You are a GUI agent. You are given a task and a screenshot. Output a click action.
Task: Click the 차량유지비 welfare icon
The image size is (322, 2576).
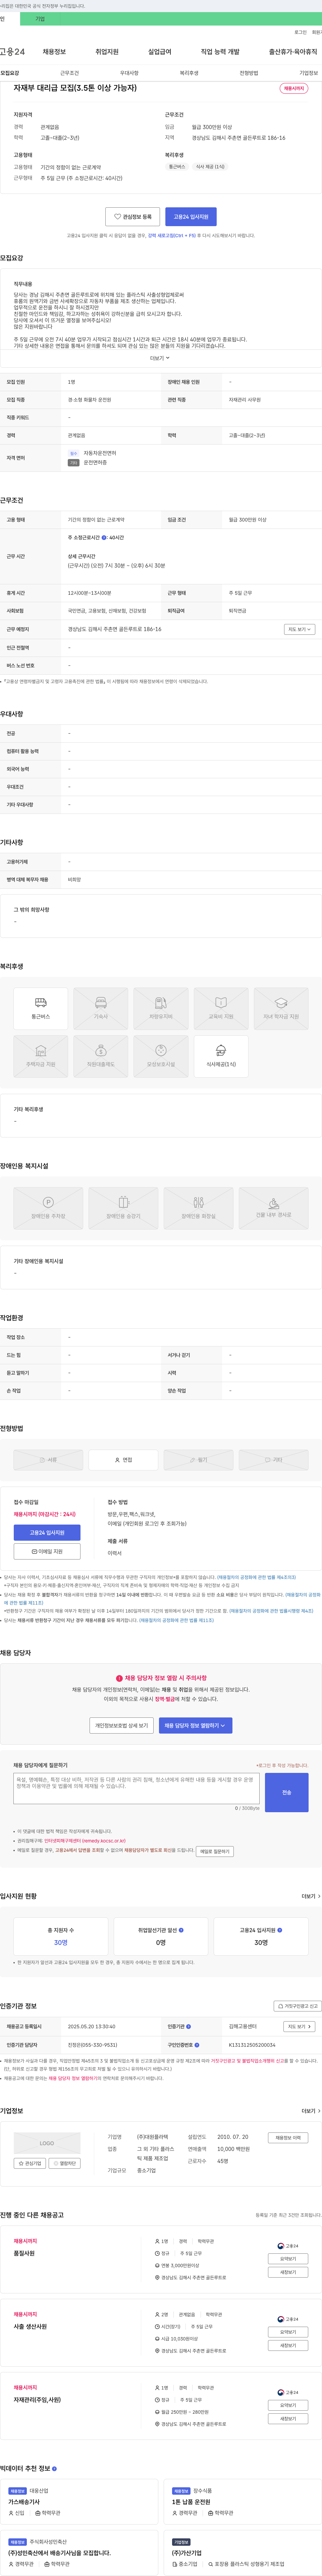(x=161, y=1009)
